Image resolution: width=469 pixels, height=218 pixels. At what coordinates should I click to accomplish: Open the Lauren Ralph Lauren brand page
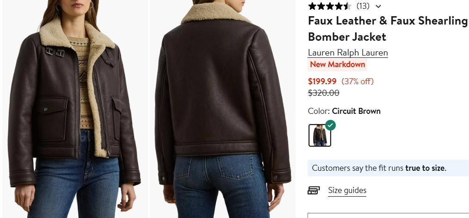(348, 53)
